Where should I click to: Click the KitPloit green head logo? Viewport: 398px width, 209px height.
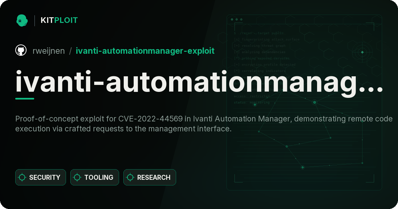[x=22, y=20]
